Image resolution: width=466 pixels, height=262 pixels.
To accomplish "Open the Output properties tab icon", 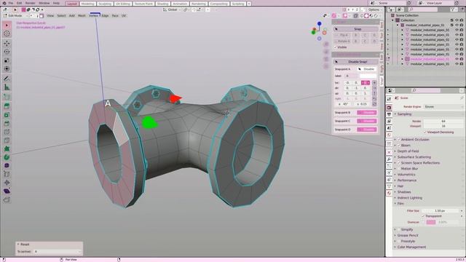I will pos(389,115).
